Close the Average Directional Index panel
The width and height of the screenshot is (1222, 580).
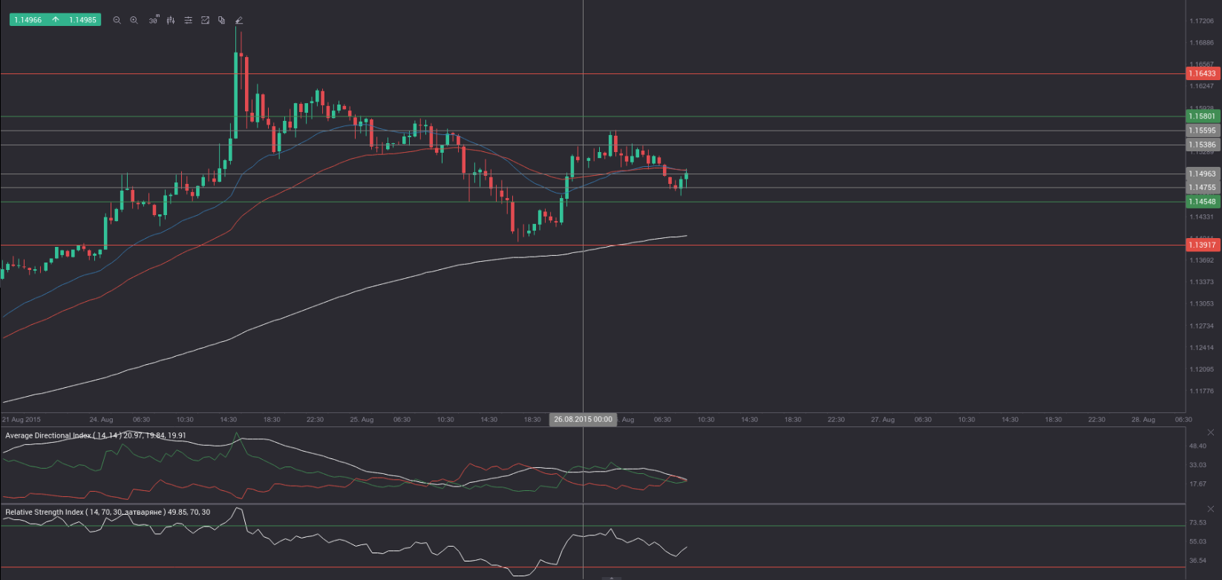point(1211,432)
